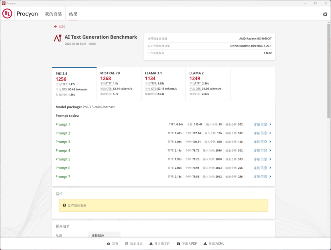Viewport: 331px width, 250px height.
Task: Click the 导出为PDF button
Action: pyautogui.click(x=187, y=244)
